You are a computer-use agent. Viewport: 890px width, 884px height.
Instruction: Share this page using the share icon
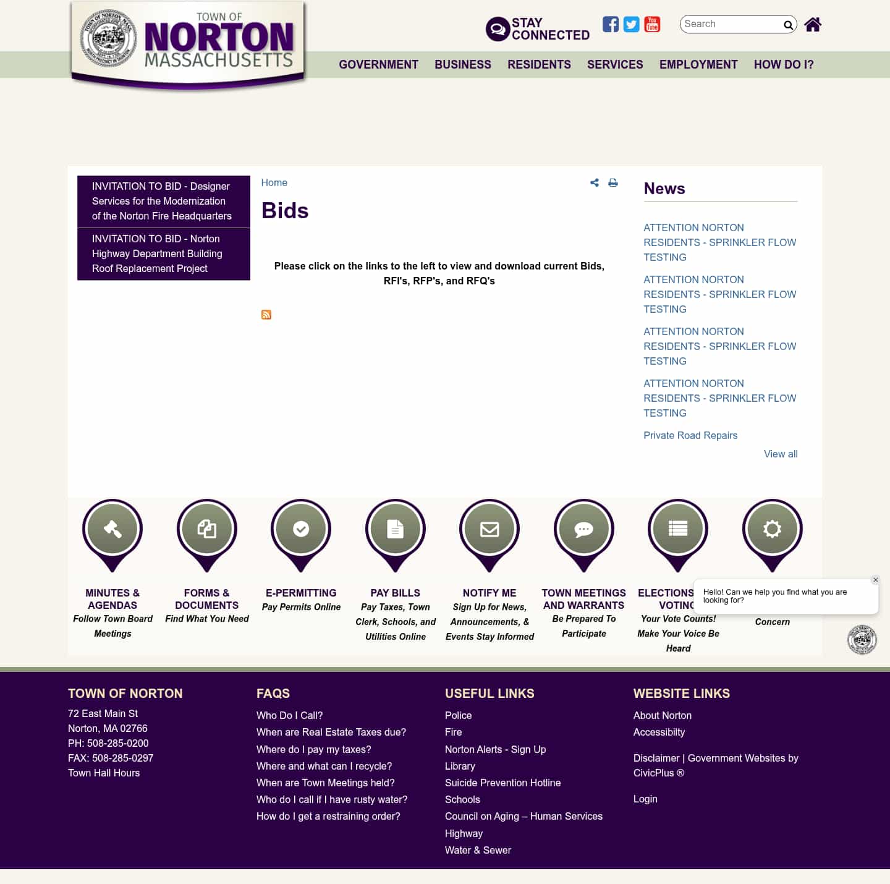[594, 182]
